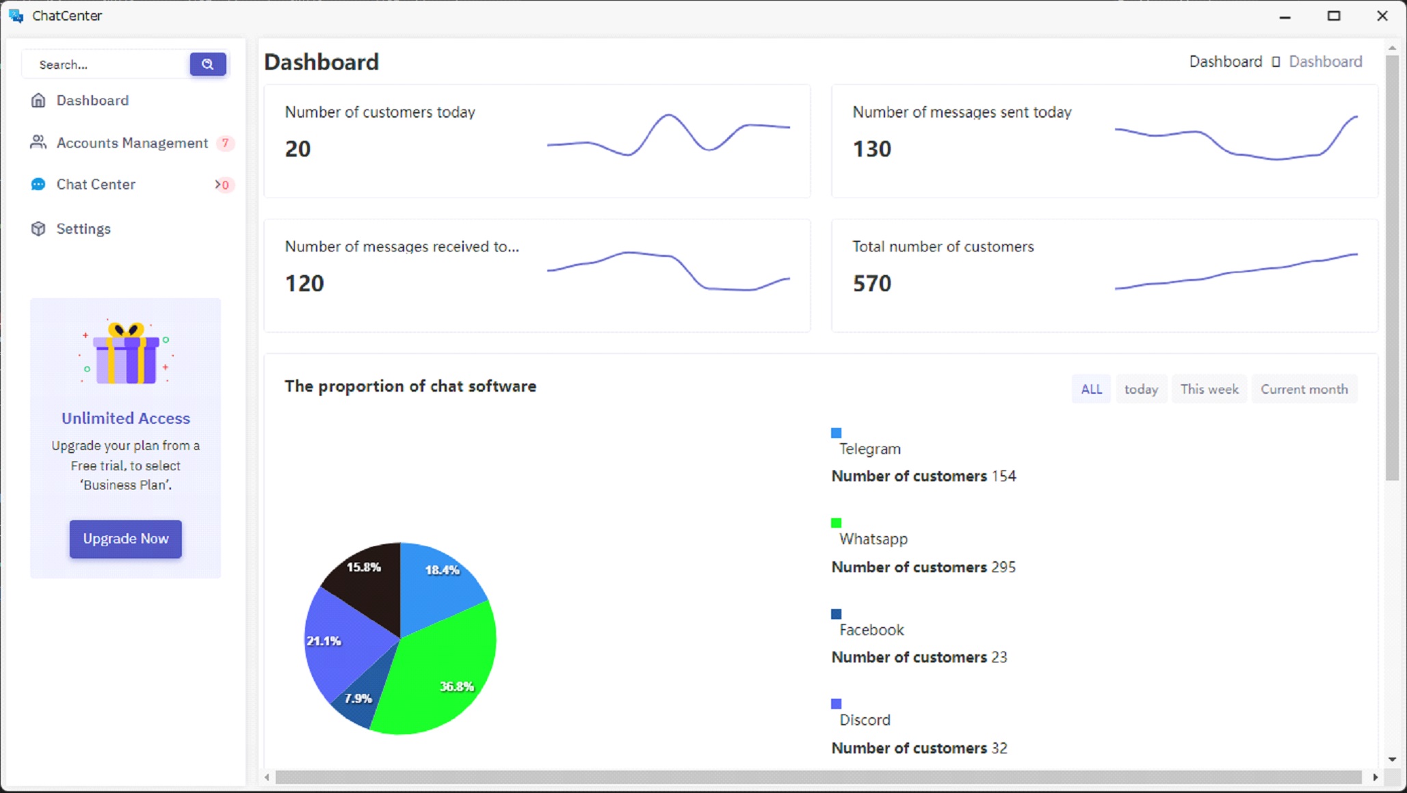Click the Telegram legend color swatch

pyautogui.click(x=836, y=433)
